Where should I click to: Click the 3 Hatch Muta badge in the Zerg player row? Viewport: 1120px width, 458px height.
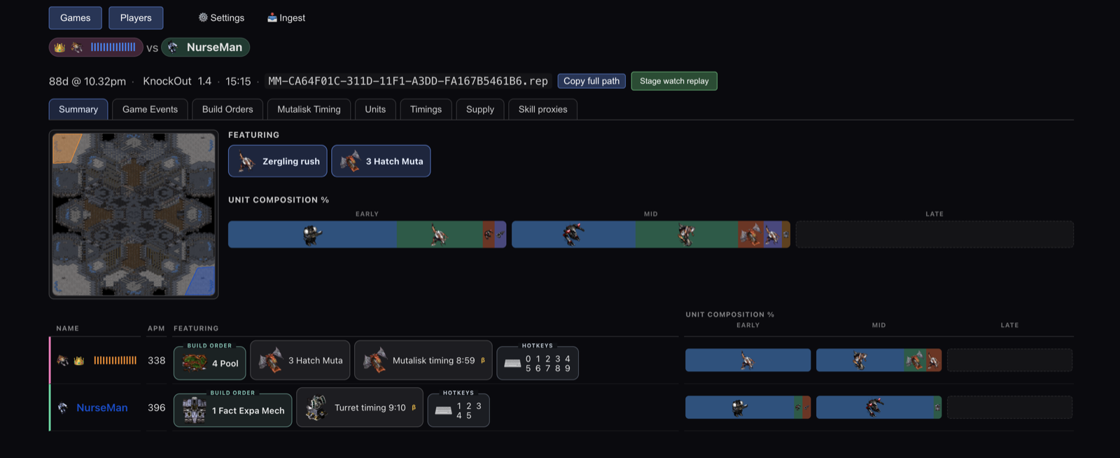pos(300,361)
